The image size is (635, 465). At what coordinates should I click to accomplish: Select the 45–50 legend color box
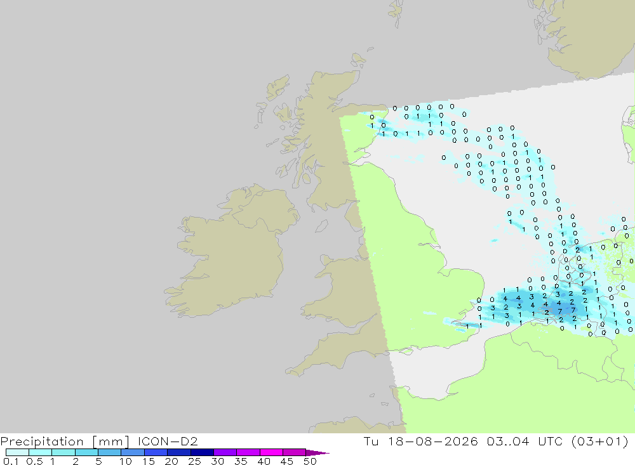pyautogui.click(x=295, y=452)
